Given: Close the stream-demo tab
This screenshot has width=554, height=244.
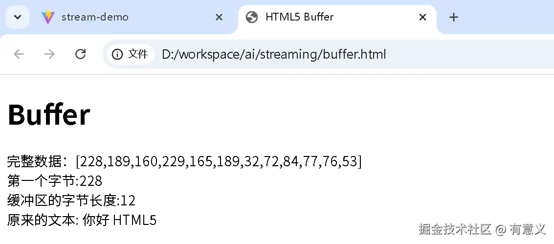Looking at the screenshot, I should point(219,17).
